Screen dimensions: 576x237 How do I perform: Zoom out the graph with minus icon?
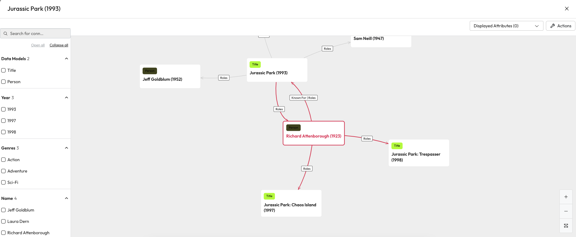[x=566, y=211]
